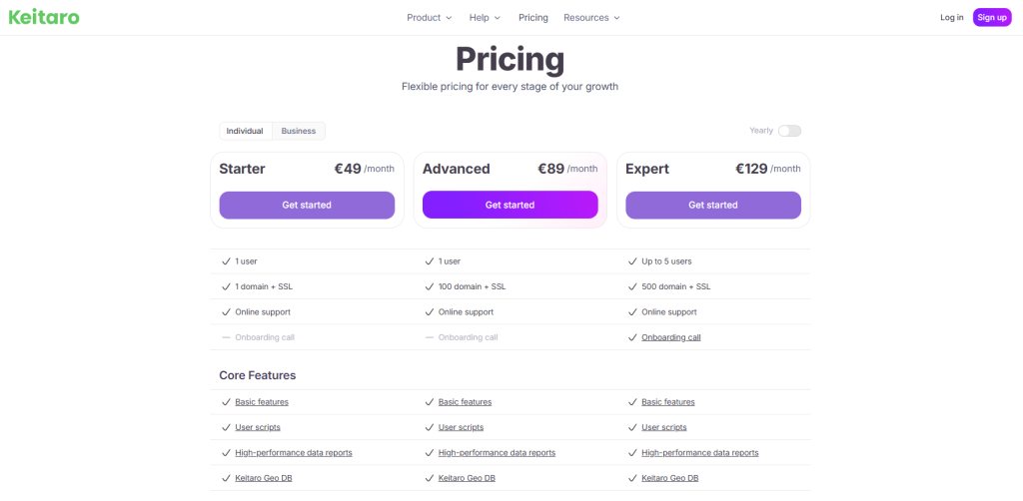Click dash icon beside Starter Onboarding call
This screenshot has width=1023, height=501.
[227, 337]
